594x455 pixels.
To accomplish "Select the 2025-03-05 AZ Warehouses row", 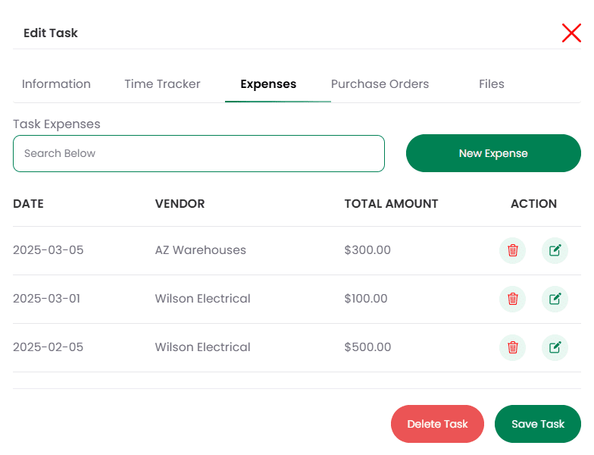I will point(297,250).
